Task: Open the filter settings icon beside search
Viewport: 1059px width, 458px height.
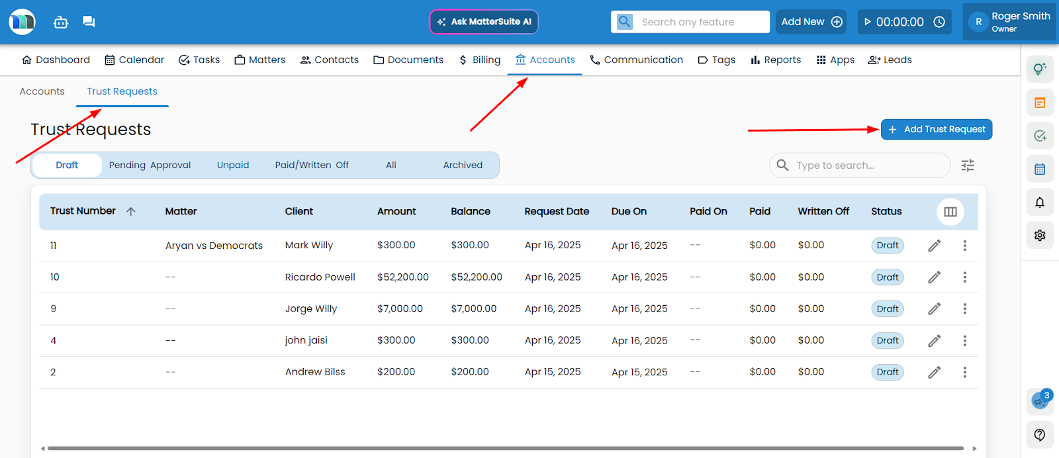Action: tap(967, 165)
